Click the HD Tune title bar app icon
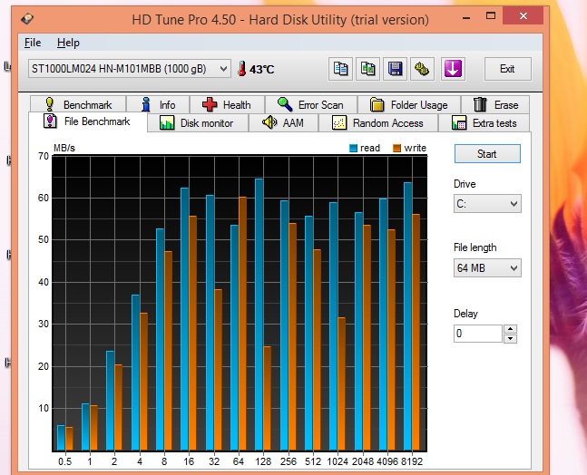This screenshot has height=475, width=587. point(27,19)
